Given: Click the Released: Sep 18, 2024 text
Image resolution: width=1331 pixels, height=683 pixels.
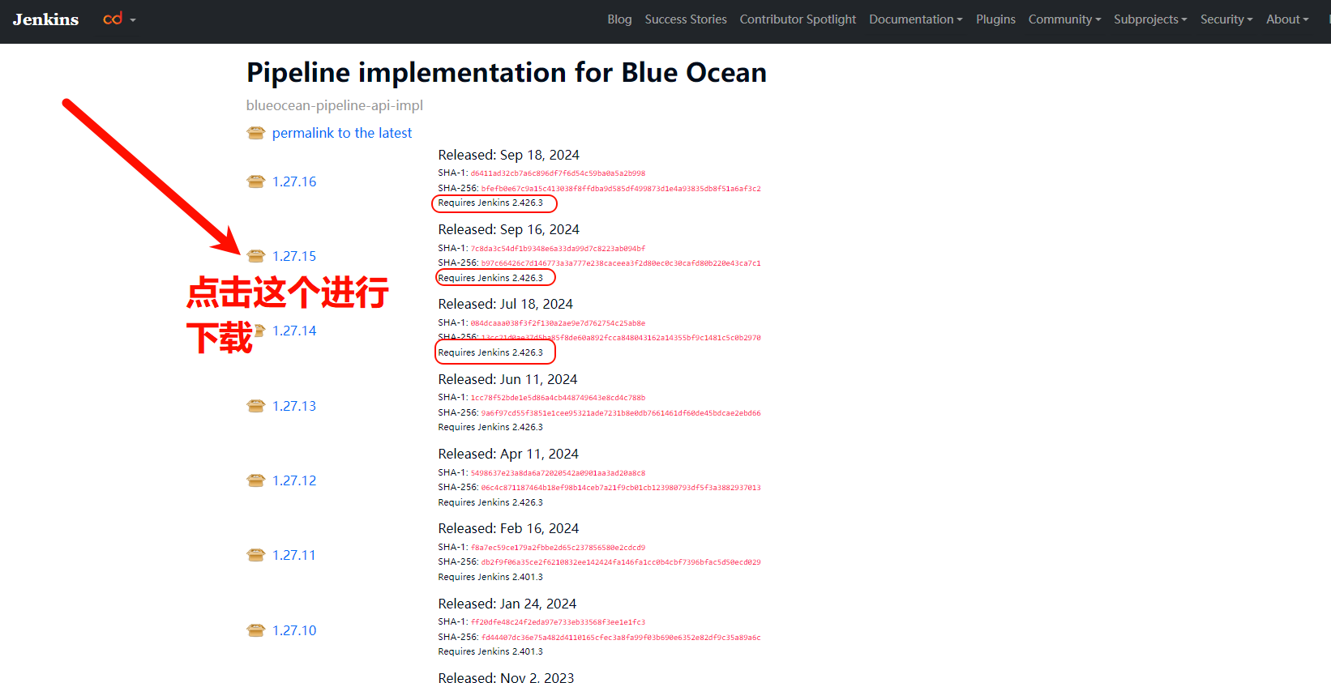Looking at the screenshot, I should (x=509, y=155).
